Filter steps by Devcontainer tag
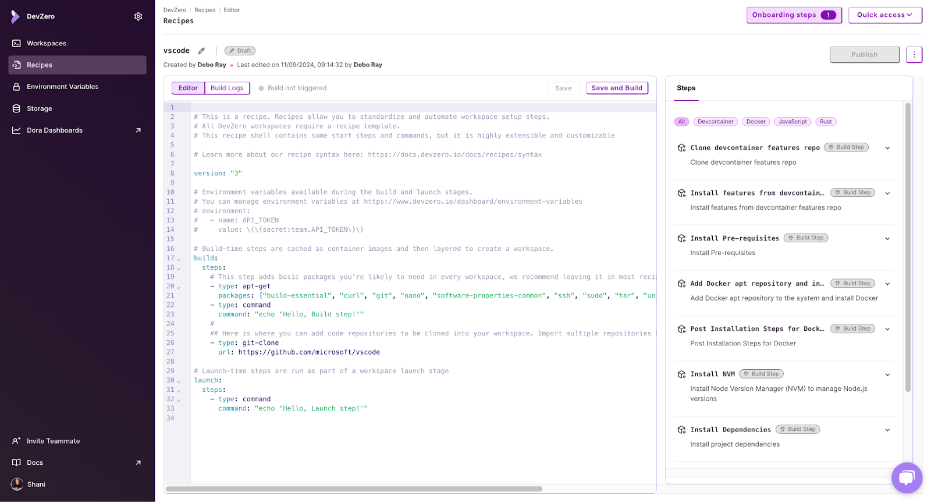The image size is (931, 502). [x=716, y=122]
